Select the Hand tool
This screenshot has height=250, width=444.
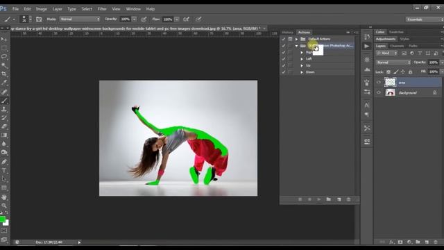4,197
